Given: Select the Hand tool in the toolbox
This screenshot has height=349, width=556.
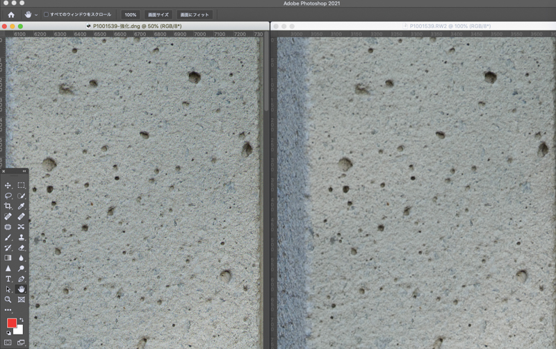Looking at the screenshot, I should tap(22, 289).
